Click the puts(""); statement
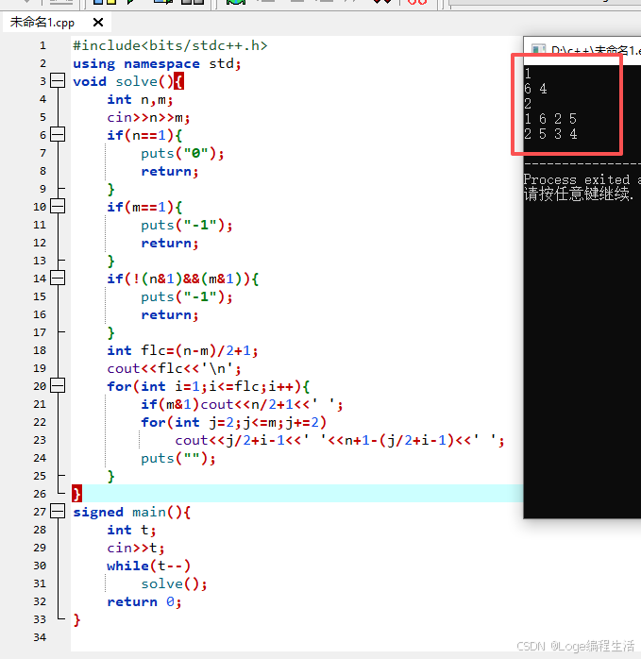 [178, 458]
